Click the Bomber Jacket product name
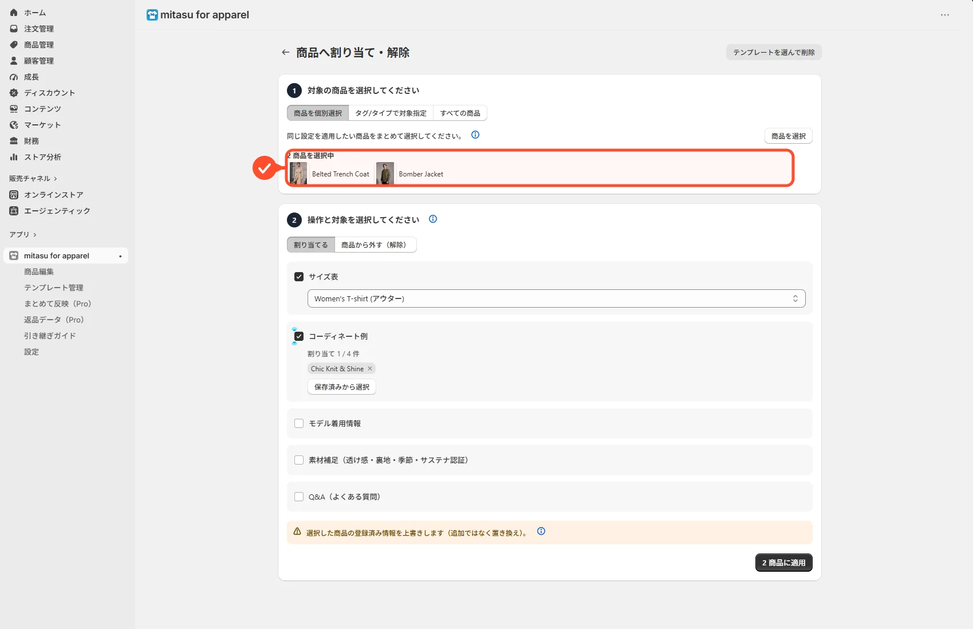Viewport: 973px width, 629px height. tap(421, 174)
